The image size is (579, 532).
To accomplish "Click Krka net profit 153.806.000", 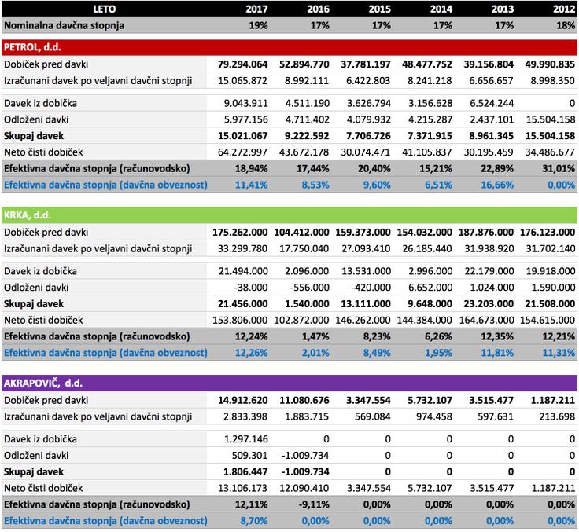I will tap(240, 321).
